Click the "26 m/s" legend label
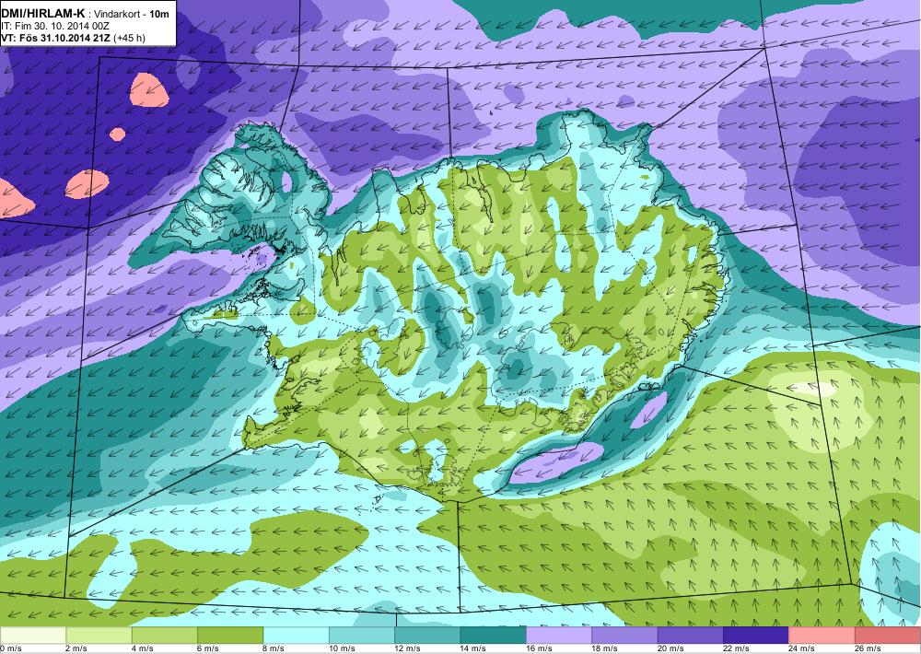Screen dimensions: 921x654 [x=868, y=648]
